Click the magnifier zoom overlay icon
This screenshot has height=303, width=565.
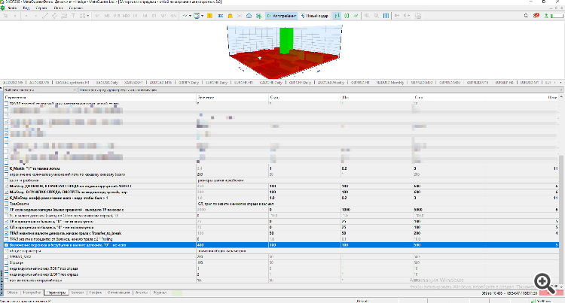point(545,283)
